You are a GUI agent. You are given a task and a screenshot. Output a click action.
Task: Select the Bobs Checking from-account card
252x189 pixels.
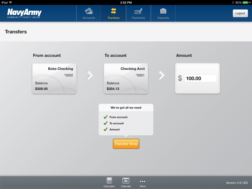tap(54, 78)
